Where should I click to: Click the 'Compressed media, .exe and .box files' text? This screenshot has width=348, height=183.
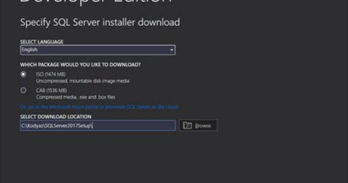click(76, 97)
